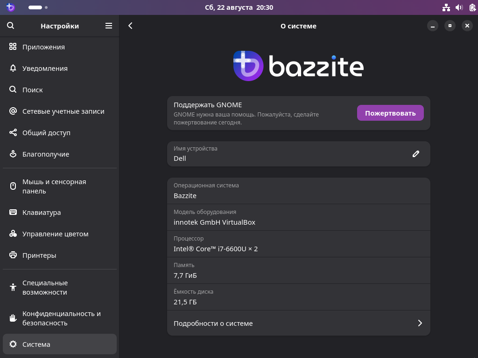Click the 21,5 ГБ disk capacity value
The image size is (478, 358).
185,302
